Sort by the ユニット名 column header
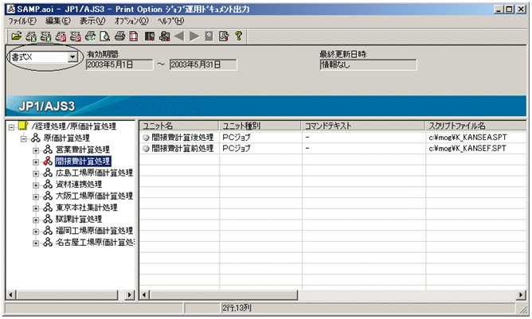The height and width of the screenshot is (319, 532). [x=179, y=126]
